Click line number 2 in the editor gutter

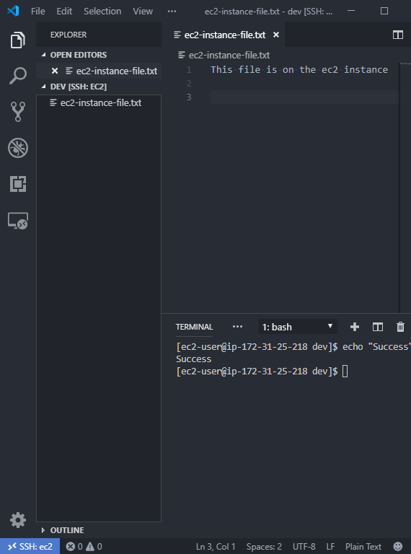tap(189, 84)
